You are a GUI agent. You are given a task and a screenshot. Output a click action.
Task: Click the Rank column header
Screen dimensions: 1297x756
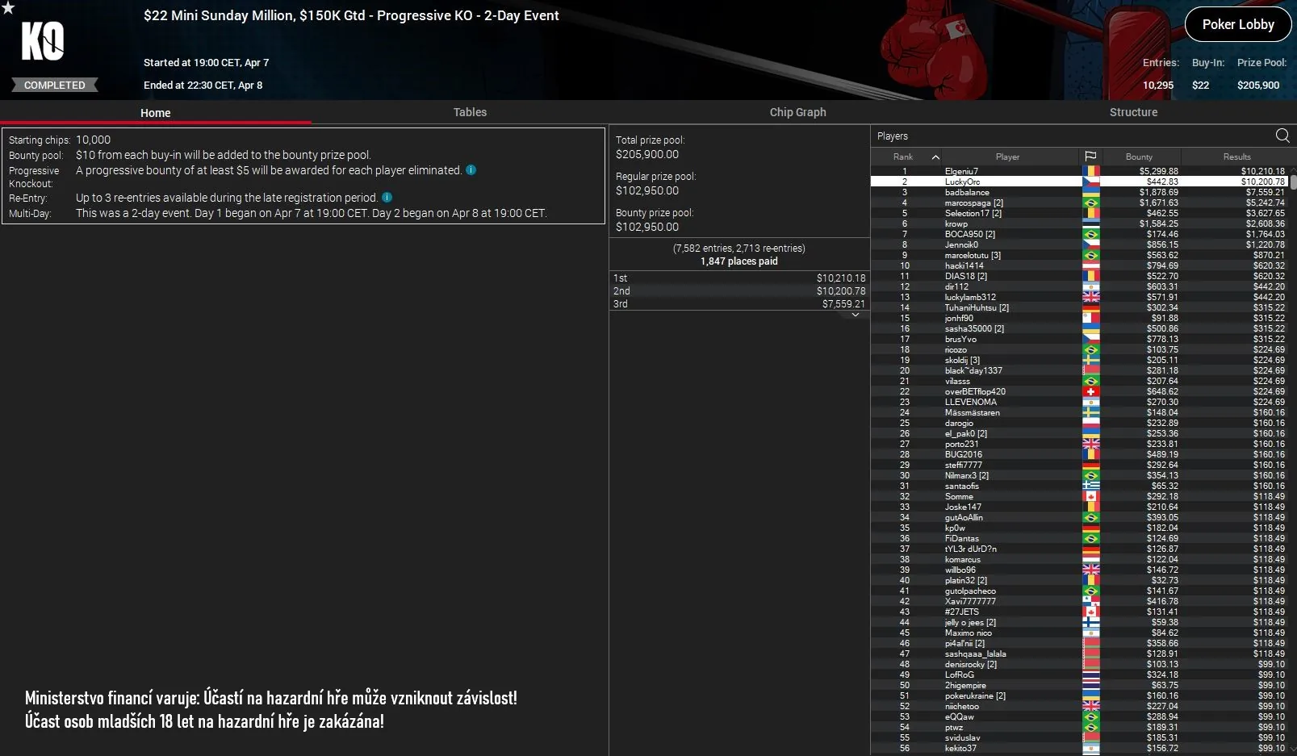click(903, 157)
